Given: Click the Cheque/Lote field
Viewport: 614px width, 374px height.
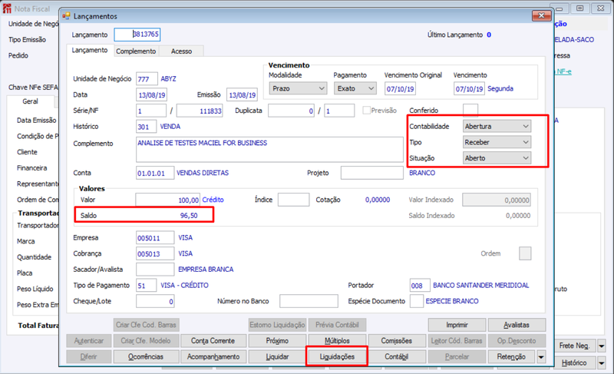Looking at the screenshot, I should [155, 301].
